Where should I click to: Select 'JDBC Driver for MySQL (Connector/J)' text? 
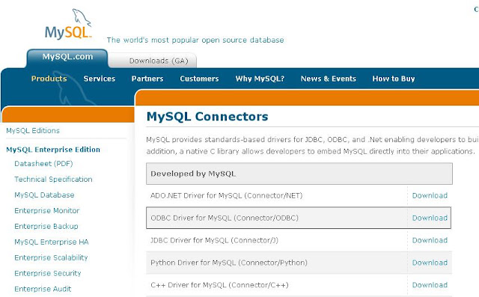215,240
